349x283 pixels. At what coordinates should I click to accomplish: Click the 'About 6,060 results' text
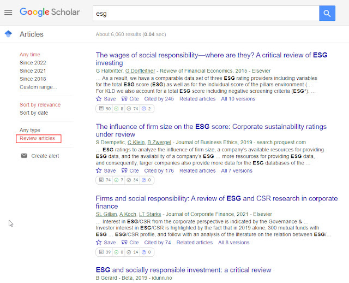(x=131, y=34)
